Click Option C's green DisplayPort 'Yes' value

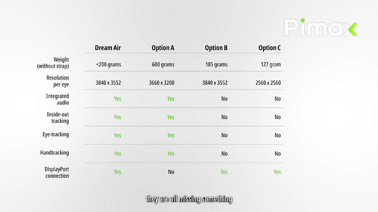coord(277,172)
